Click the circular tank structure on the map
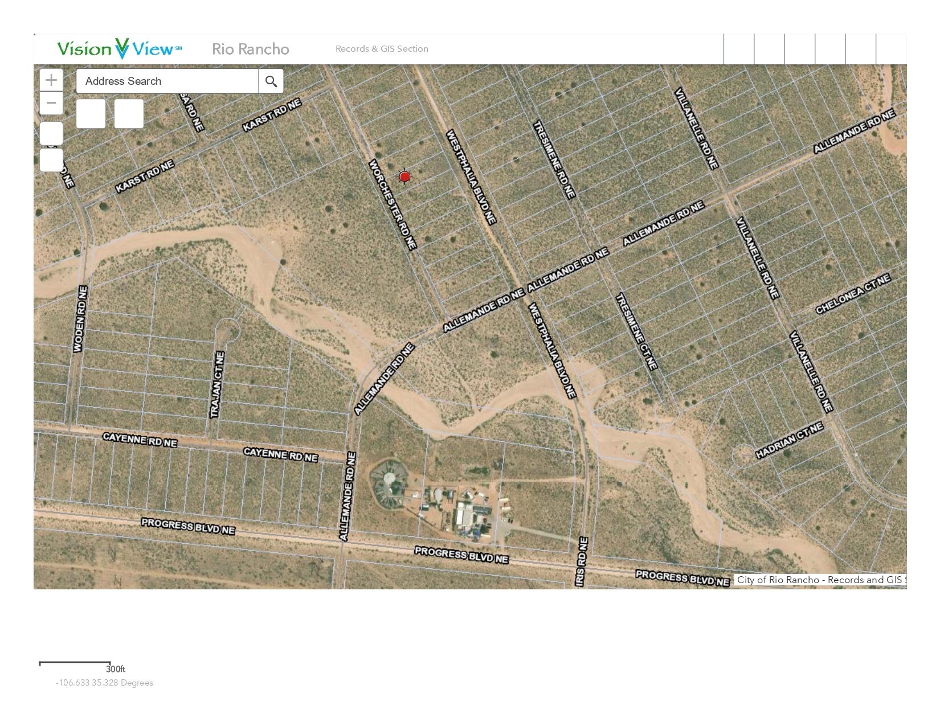 tap(389, 484)
